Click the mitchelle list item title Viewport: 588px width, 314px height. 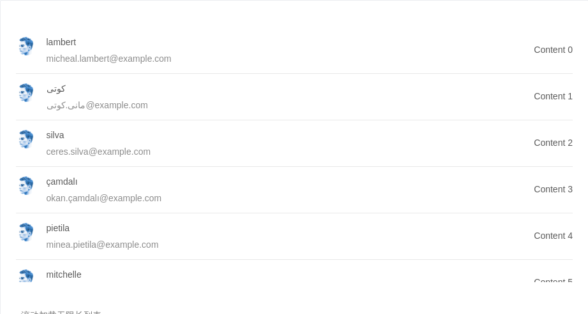[x=64, y=275]
